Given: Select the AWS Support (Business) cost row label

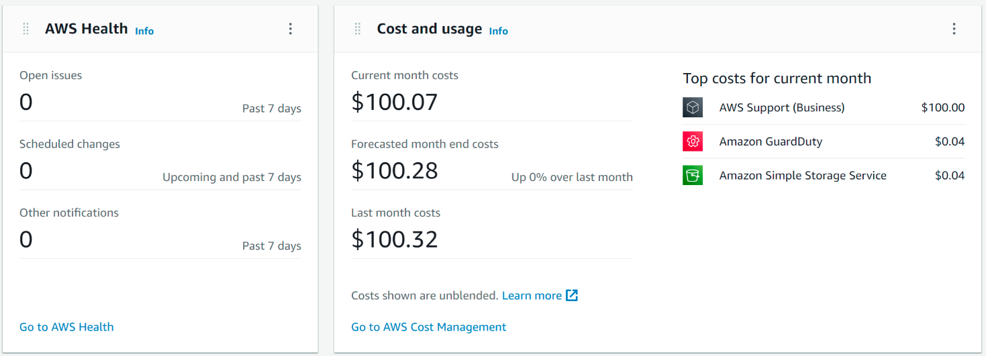Looking at the screenshot, I should 782,107.
